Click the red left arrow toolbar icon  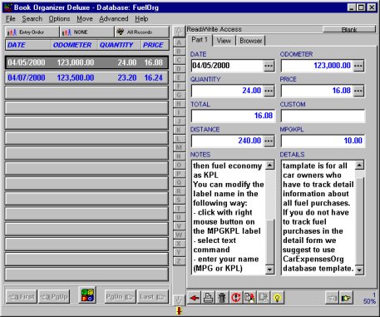[195, 298]
